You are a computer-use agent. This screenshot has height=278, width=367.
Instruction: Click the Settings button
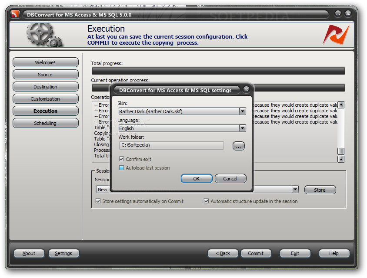(63, 253)
